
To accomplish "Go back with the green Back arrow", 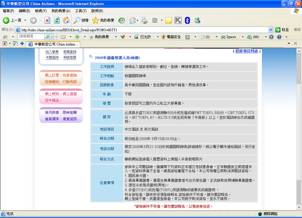I will point(6,20).
